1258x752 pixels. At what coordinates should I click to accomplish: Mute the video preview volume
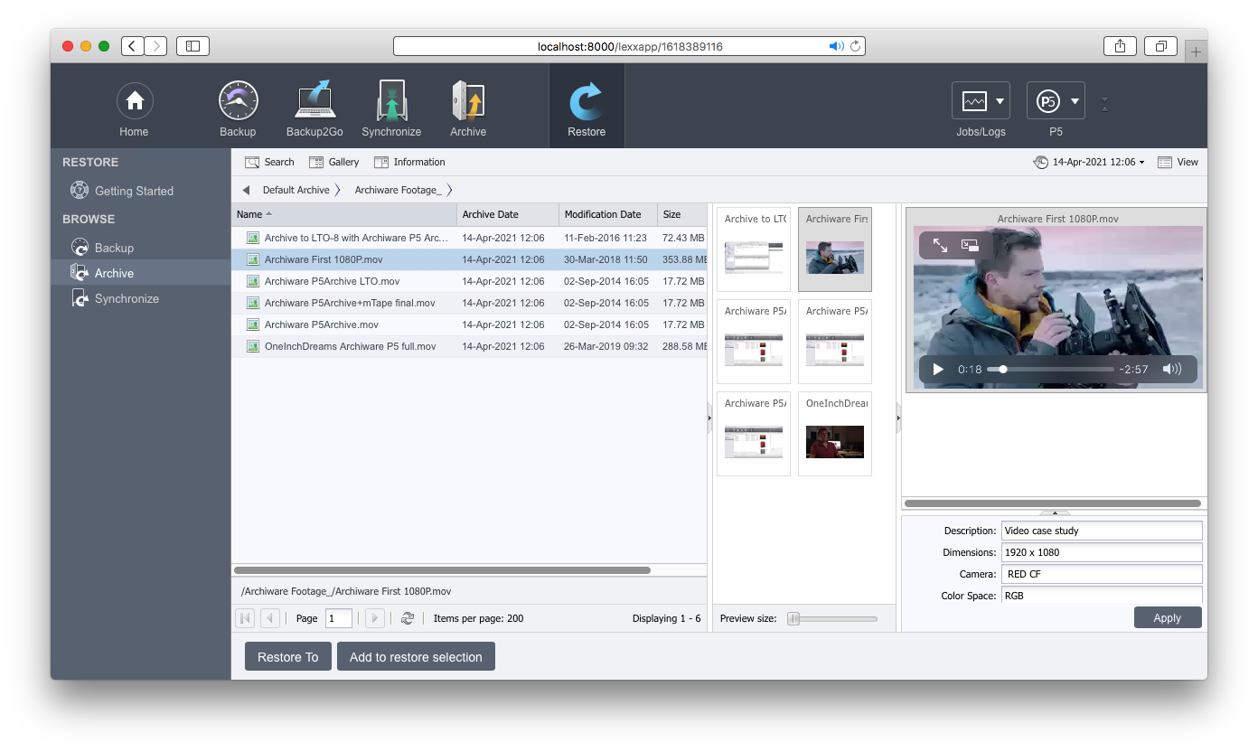1172,369
